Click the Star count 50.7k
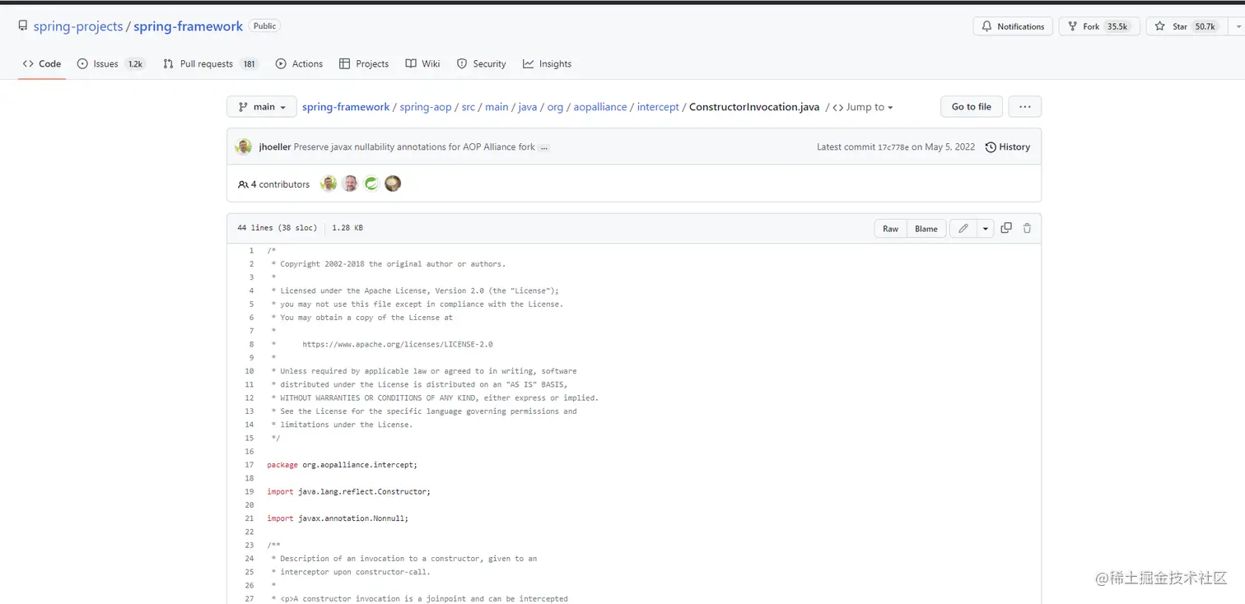Screen dimensions: 1245x604 pos(1205,26)
